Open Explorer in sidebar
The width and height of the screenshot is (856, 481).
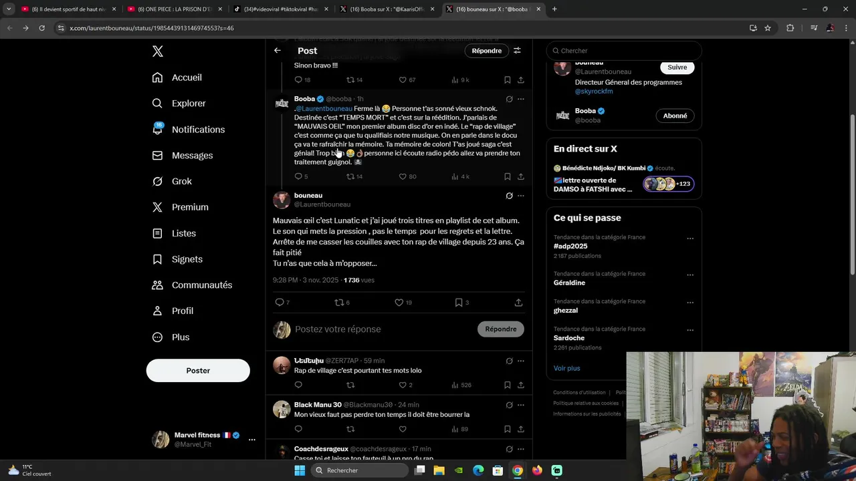[x=179, y=104]
